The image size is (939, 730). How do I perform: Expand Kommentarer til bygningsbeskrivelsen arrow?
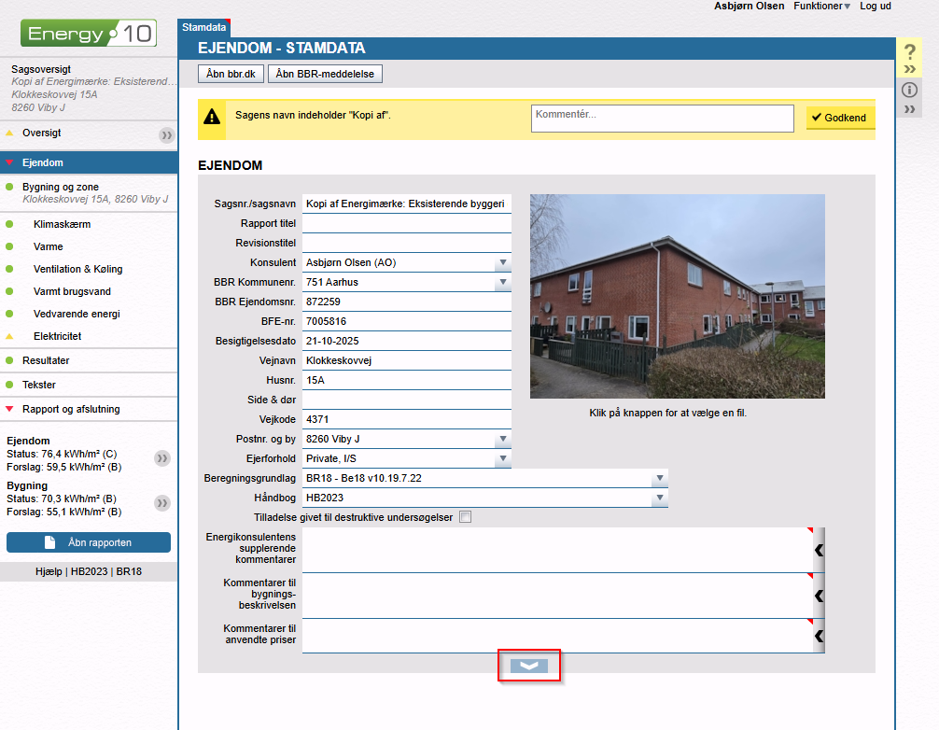pos(819,595)
